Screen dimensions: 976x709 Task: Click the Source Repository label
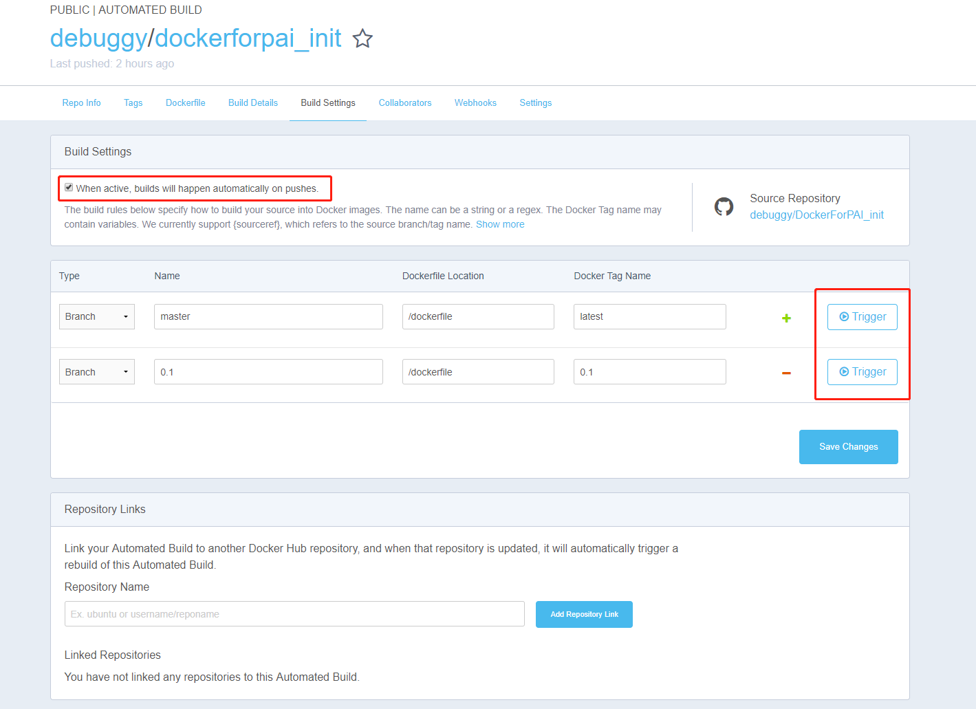795,198
